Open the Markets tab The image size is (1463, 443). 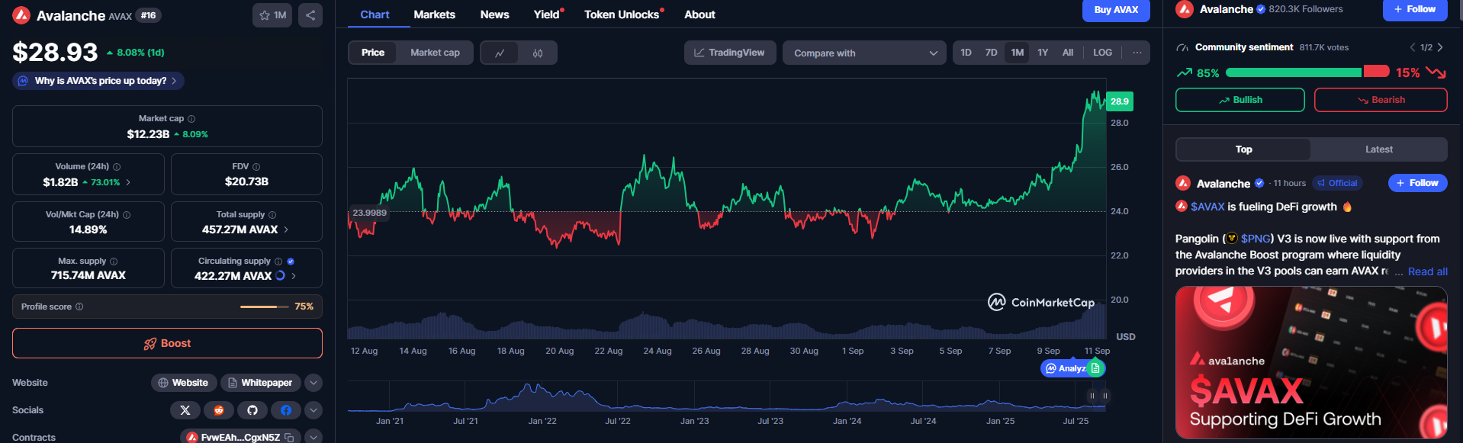point(434,14)
